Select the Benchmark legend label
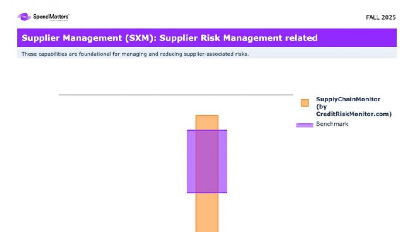Viewport: 414px width, 232px height. point(332,124)
